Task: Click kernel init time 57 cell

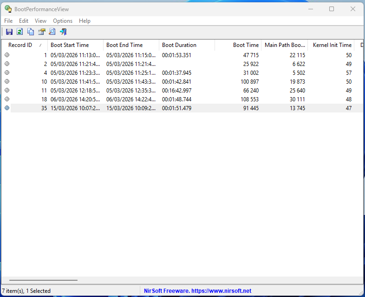Action: tap(348, 73)
